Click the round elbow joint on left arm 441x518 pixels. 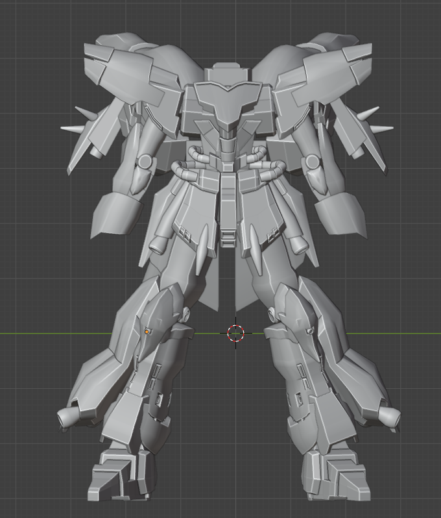(144, 161)
